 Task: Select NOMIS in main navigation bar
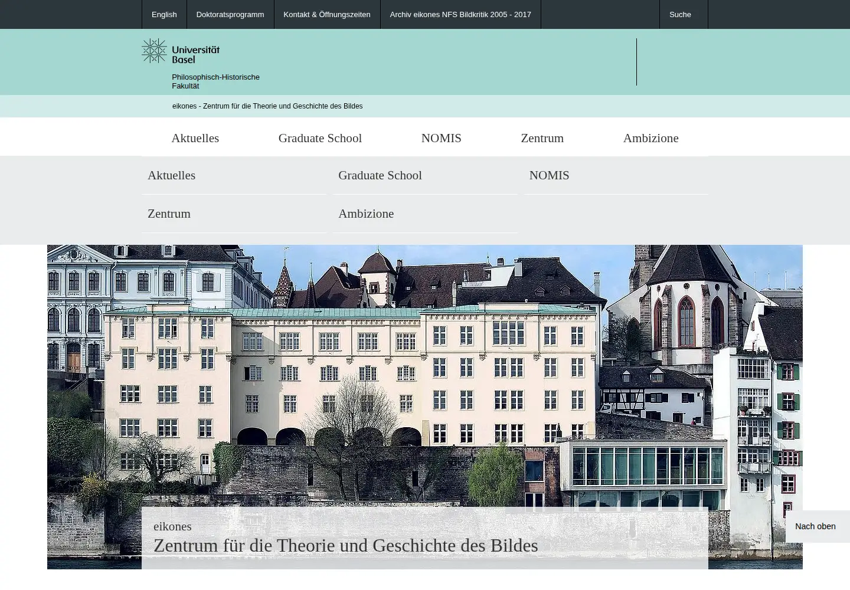(442, 138)
